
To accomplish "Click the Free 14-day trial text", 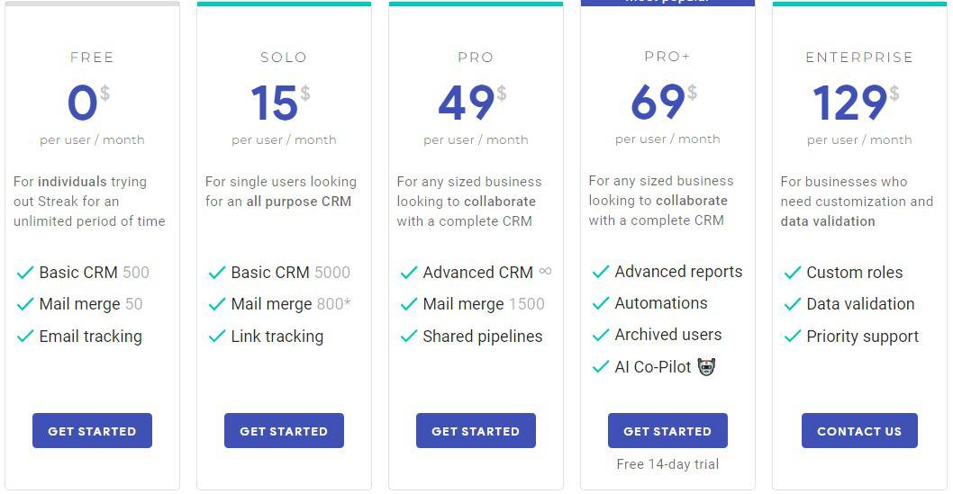I will coord(667,464).
